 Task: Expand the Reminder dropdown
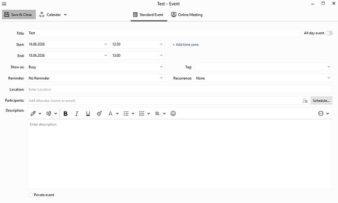[96, 78]
